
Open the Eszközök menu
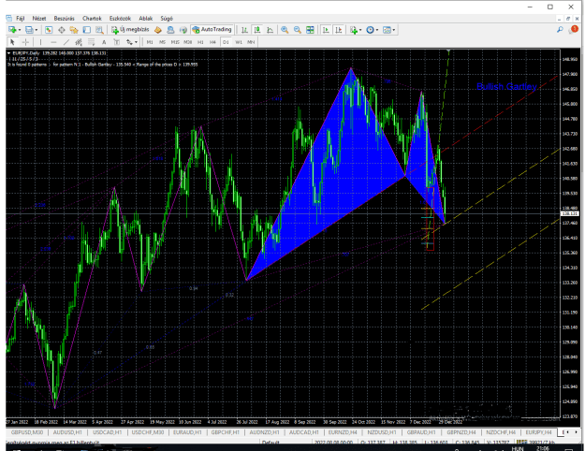click(x=120, y=19)
